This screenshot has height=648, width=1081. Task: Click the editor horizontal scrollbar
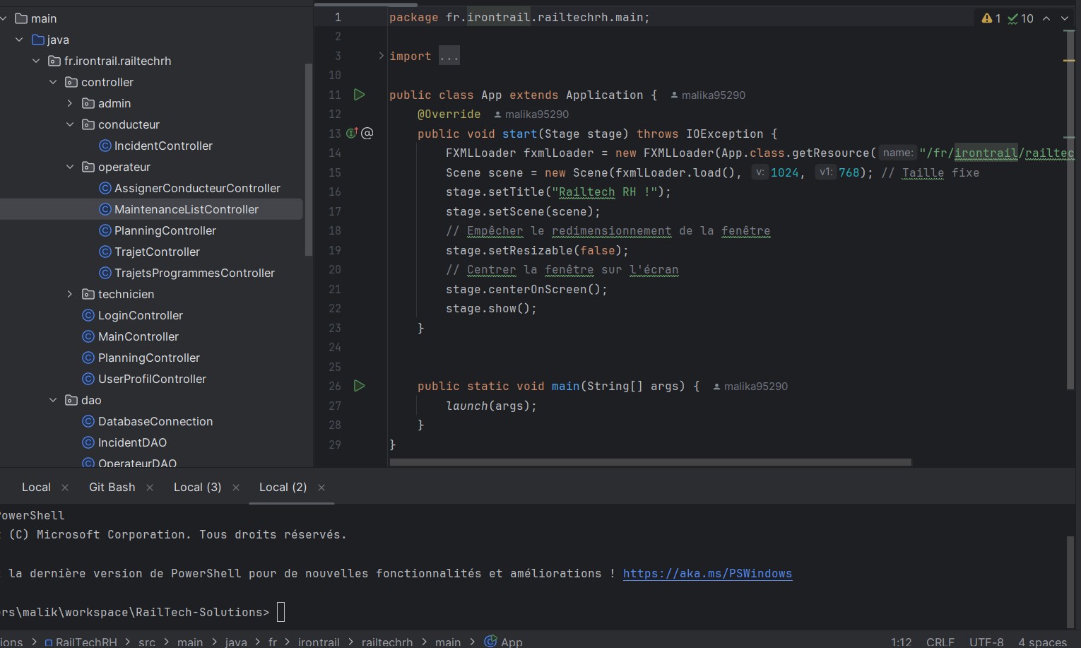point(650,462)
